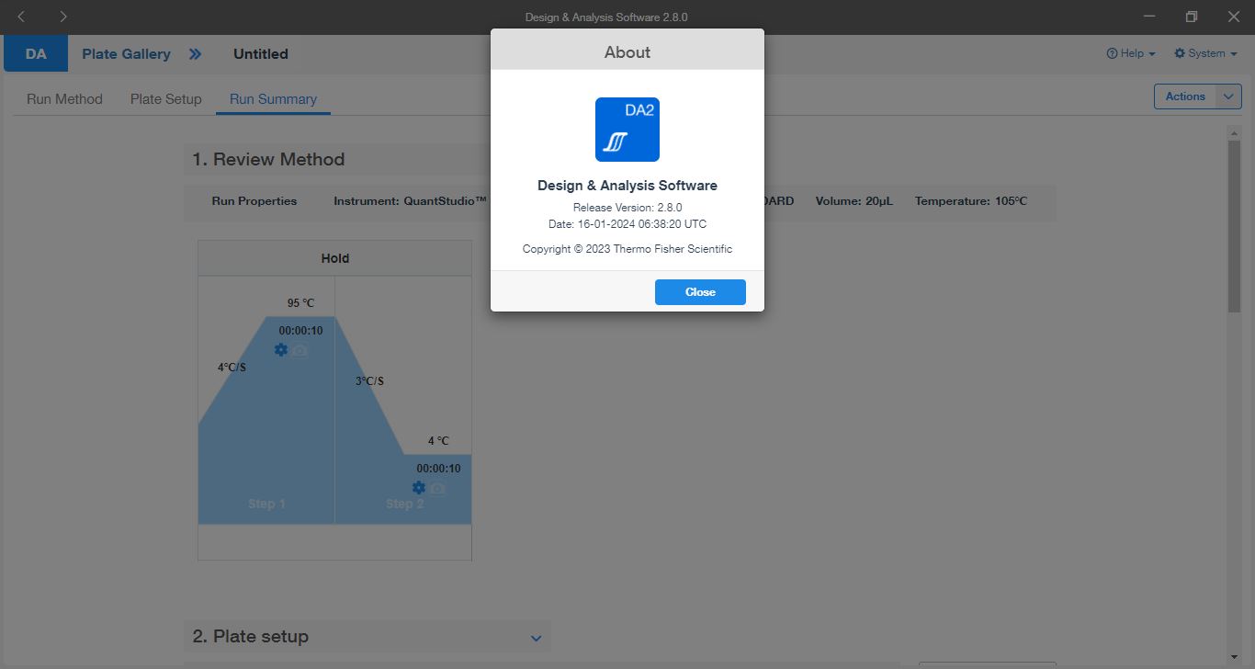The height and width of the screenshot is (669, 1255).
Task: Collapse the Plate setup section chevron
Action: [x=537, y=638]
